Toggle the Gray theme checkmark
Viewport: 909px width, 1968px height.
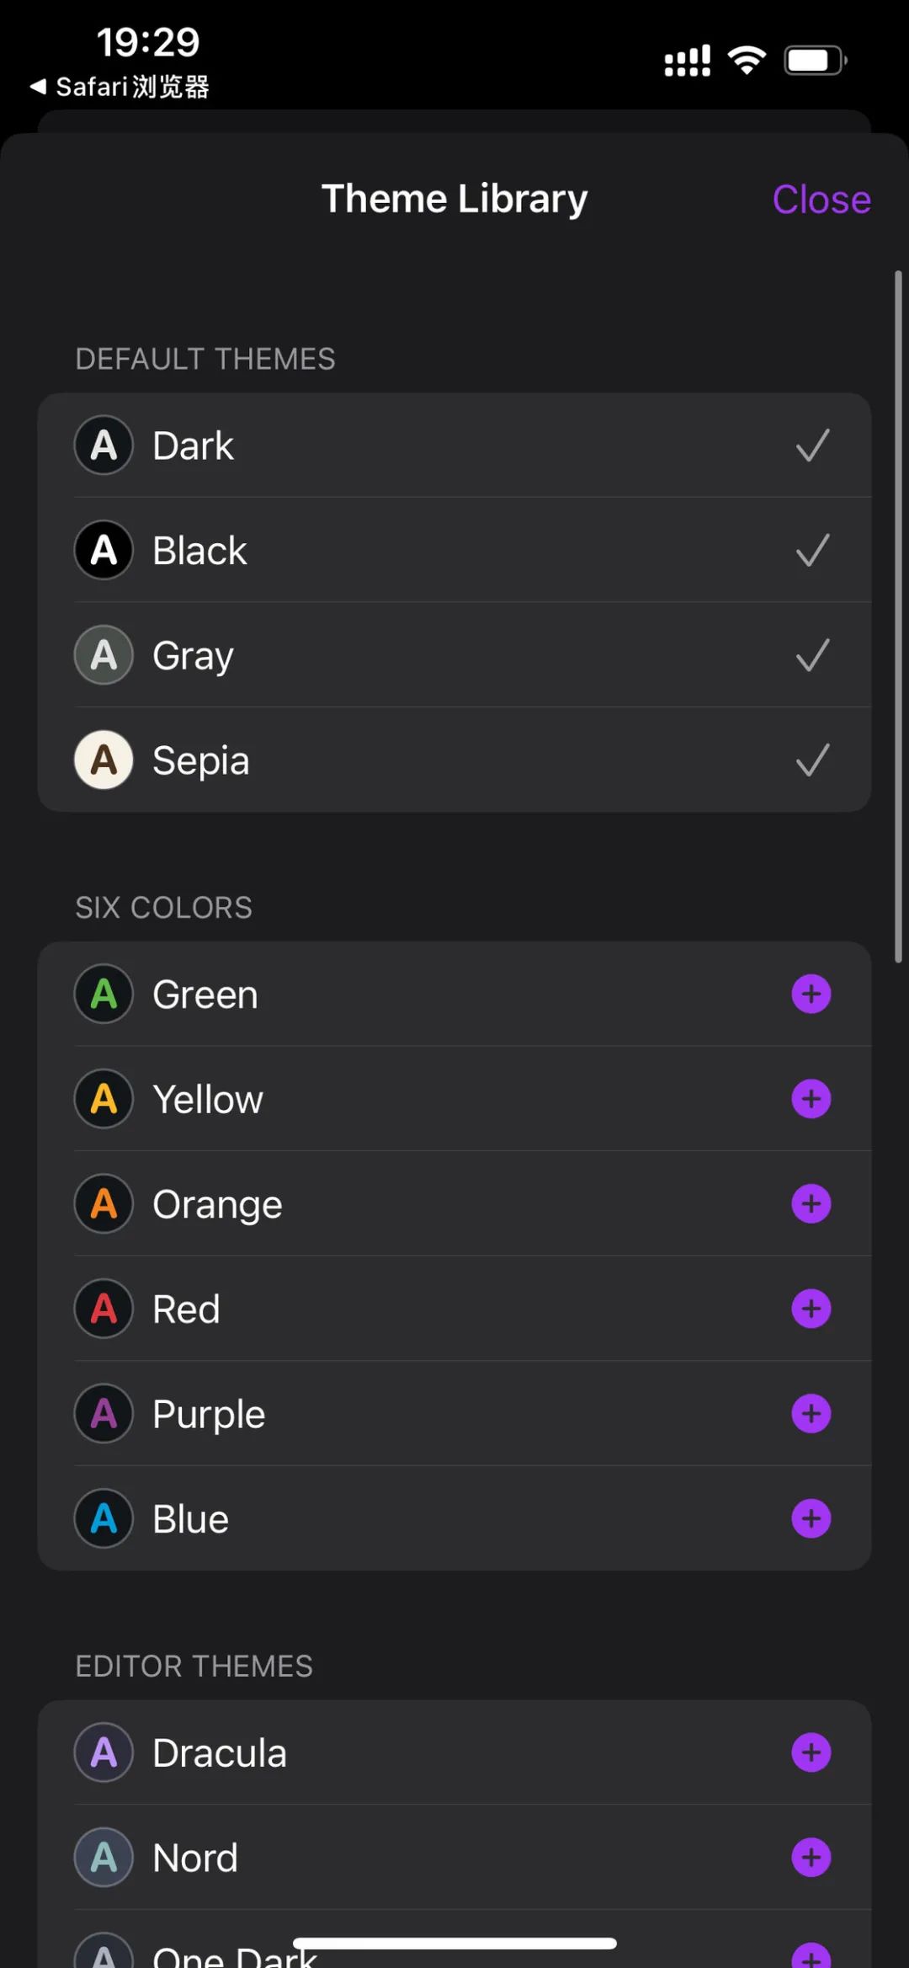click(x=812, y=655)
